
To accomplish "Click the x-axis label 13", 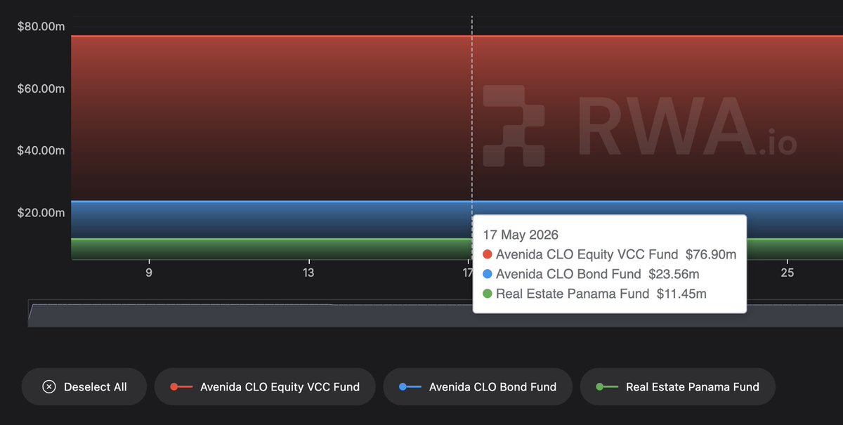I will (308, 273).
